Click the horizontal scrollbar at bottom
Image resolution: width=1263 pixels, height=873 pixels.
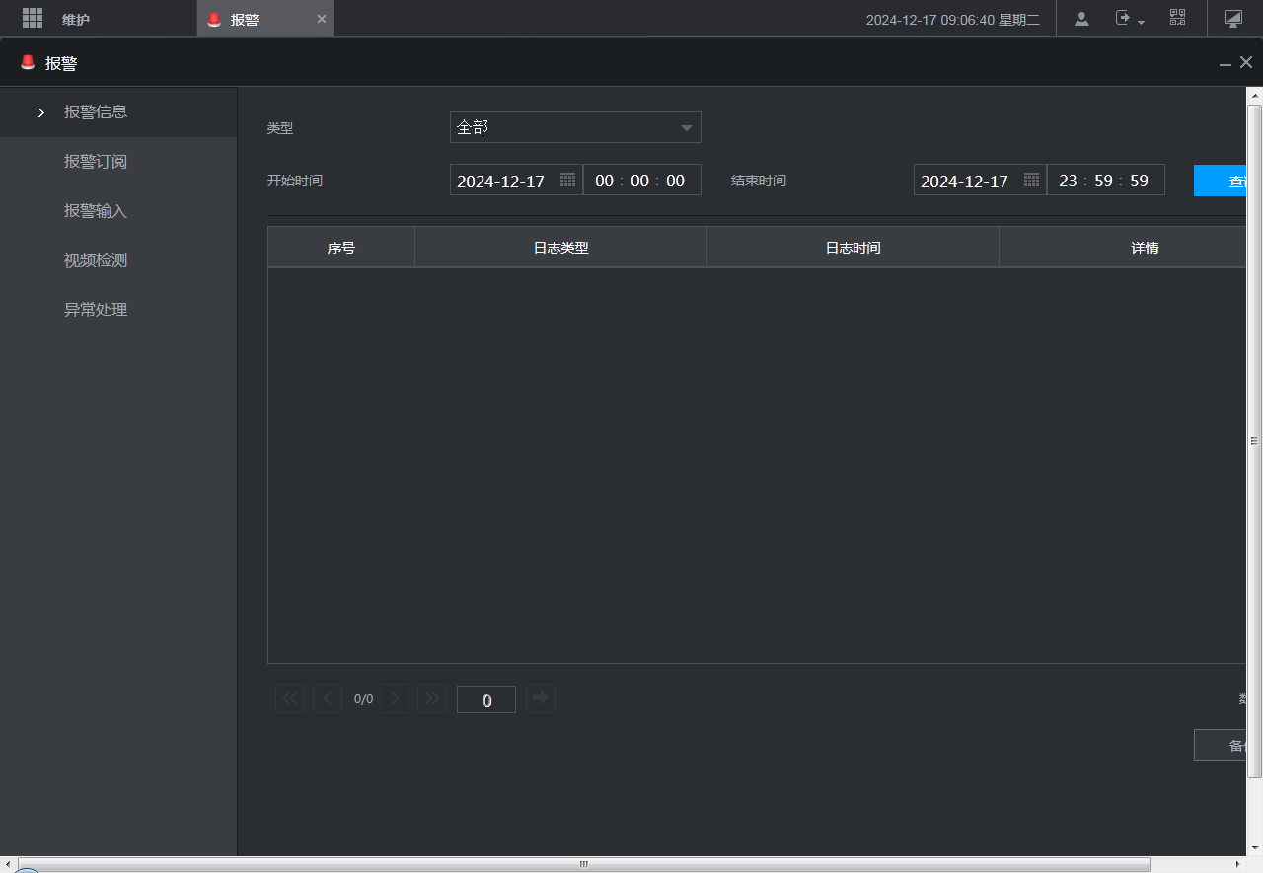(582, 864)
